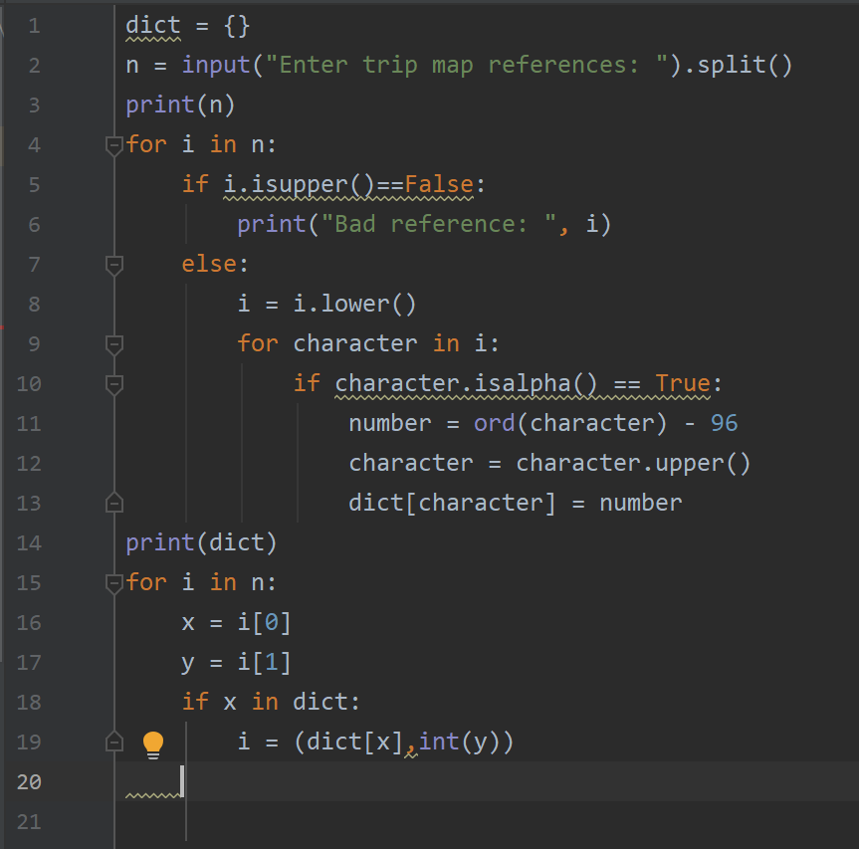This screenshot has width=859, height=849.
Task: Click the 'ord' function on line 11
Action: pos(494,423)
